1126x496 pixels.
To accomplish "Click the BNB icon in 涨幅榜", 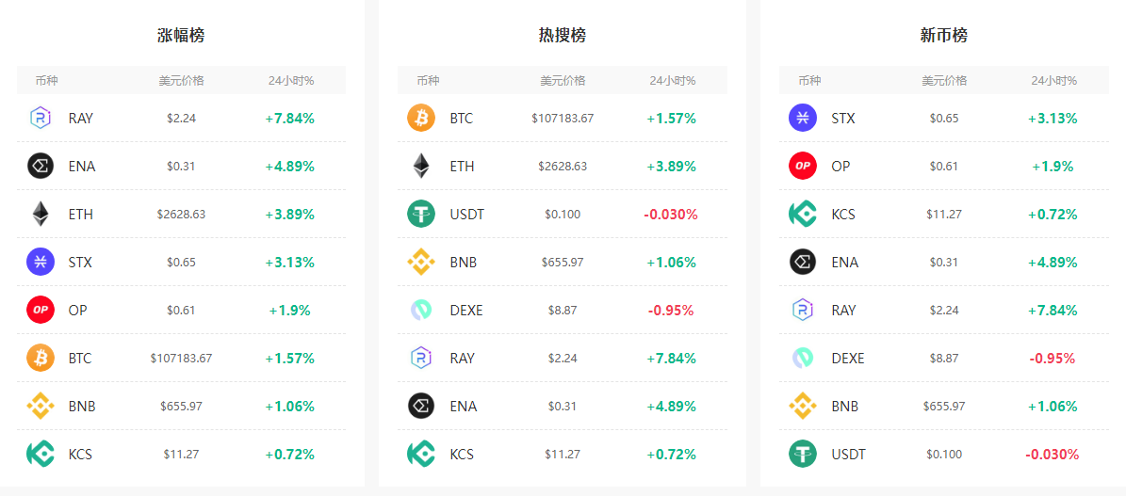I will click(41, 406).
